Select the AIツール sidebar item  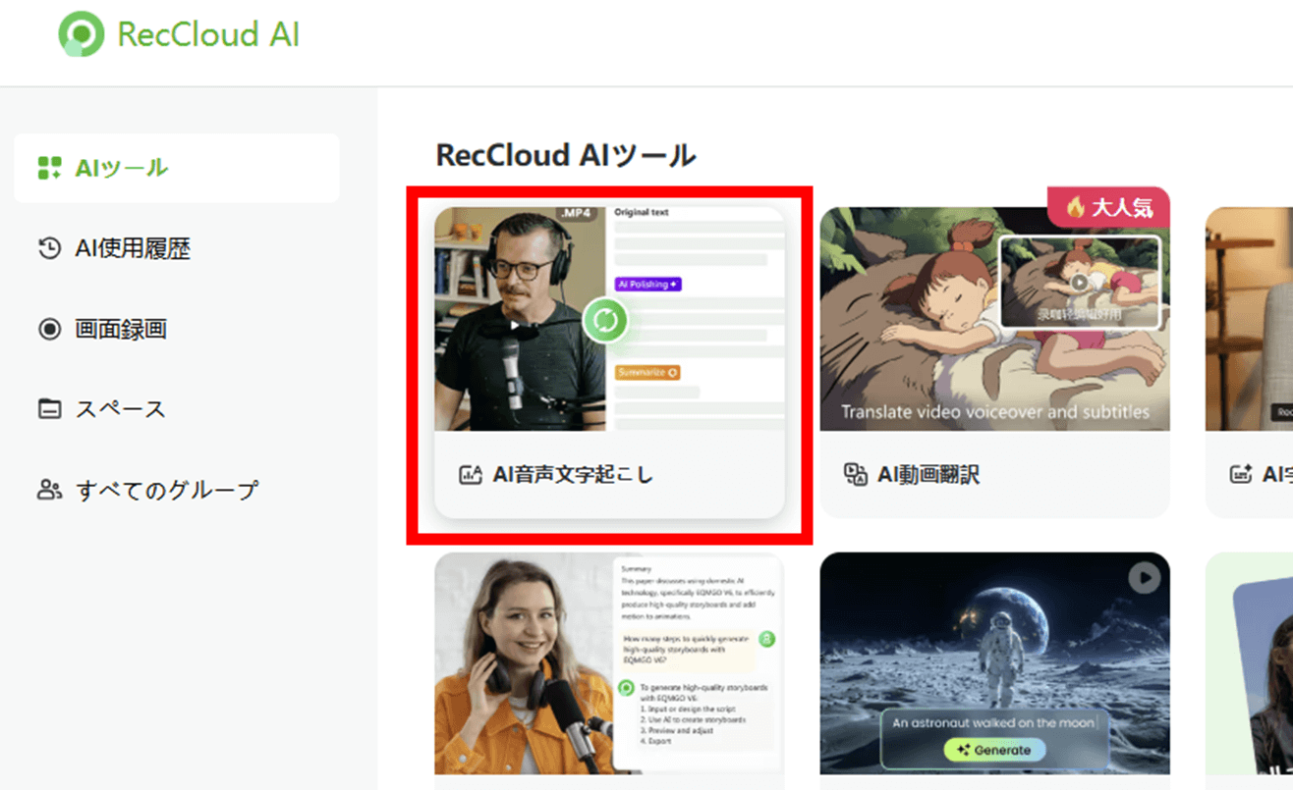tap(177, 168)
